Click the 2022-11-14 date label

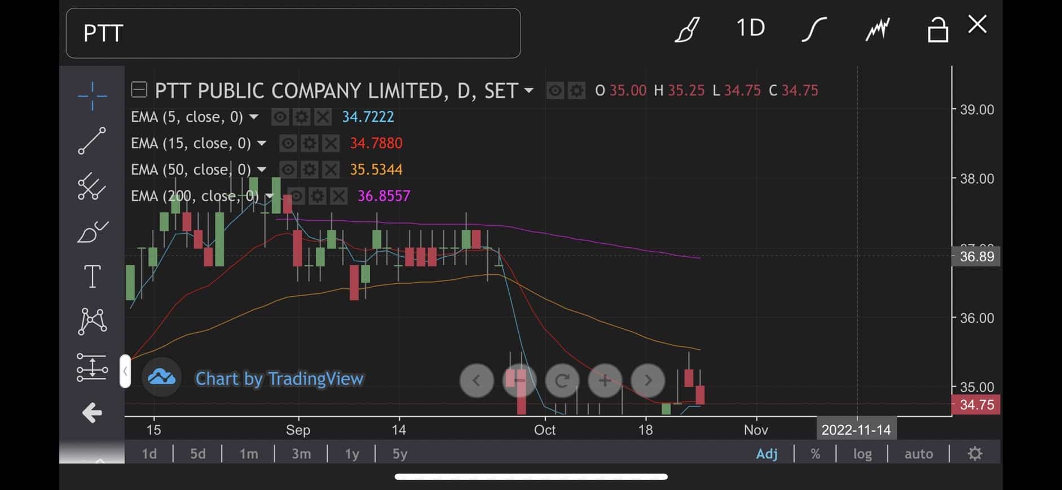point(856,430)
